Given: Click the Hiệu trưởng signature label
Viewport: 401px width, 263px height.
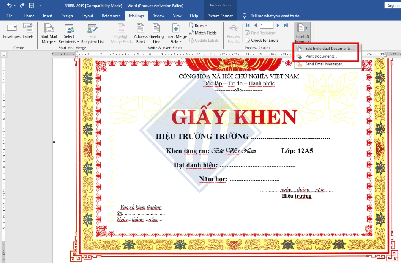Looking at the screenshot, I should pyautogui.click(x=297, y=196).
